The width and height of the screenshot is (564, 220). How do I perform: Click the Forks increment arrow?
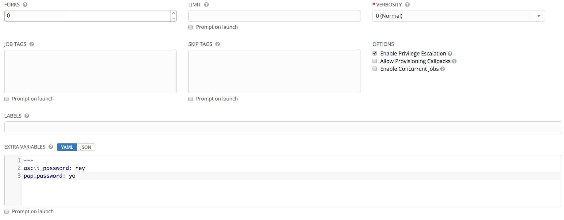click(173, 13)
